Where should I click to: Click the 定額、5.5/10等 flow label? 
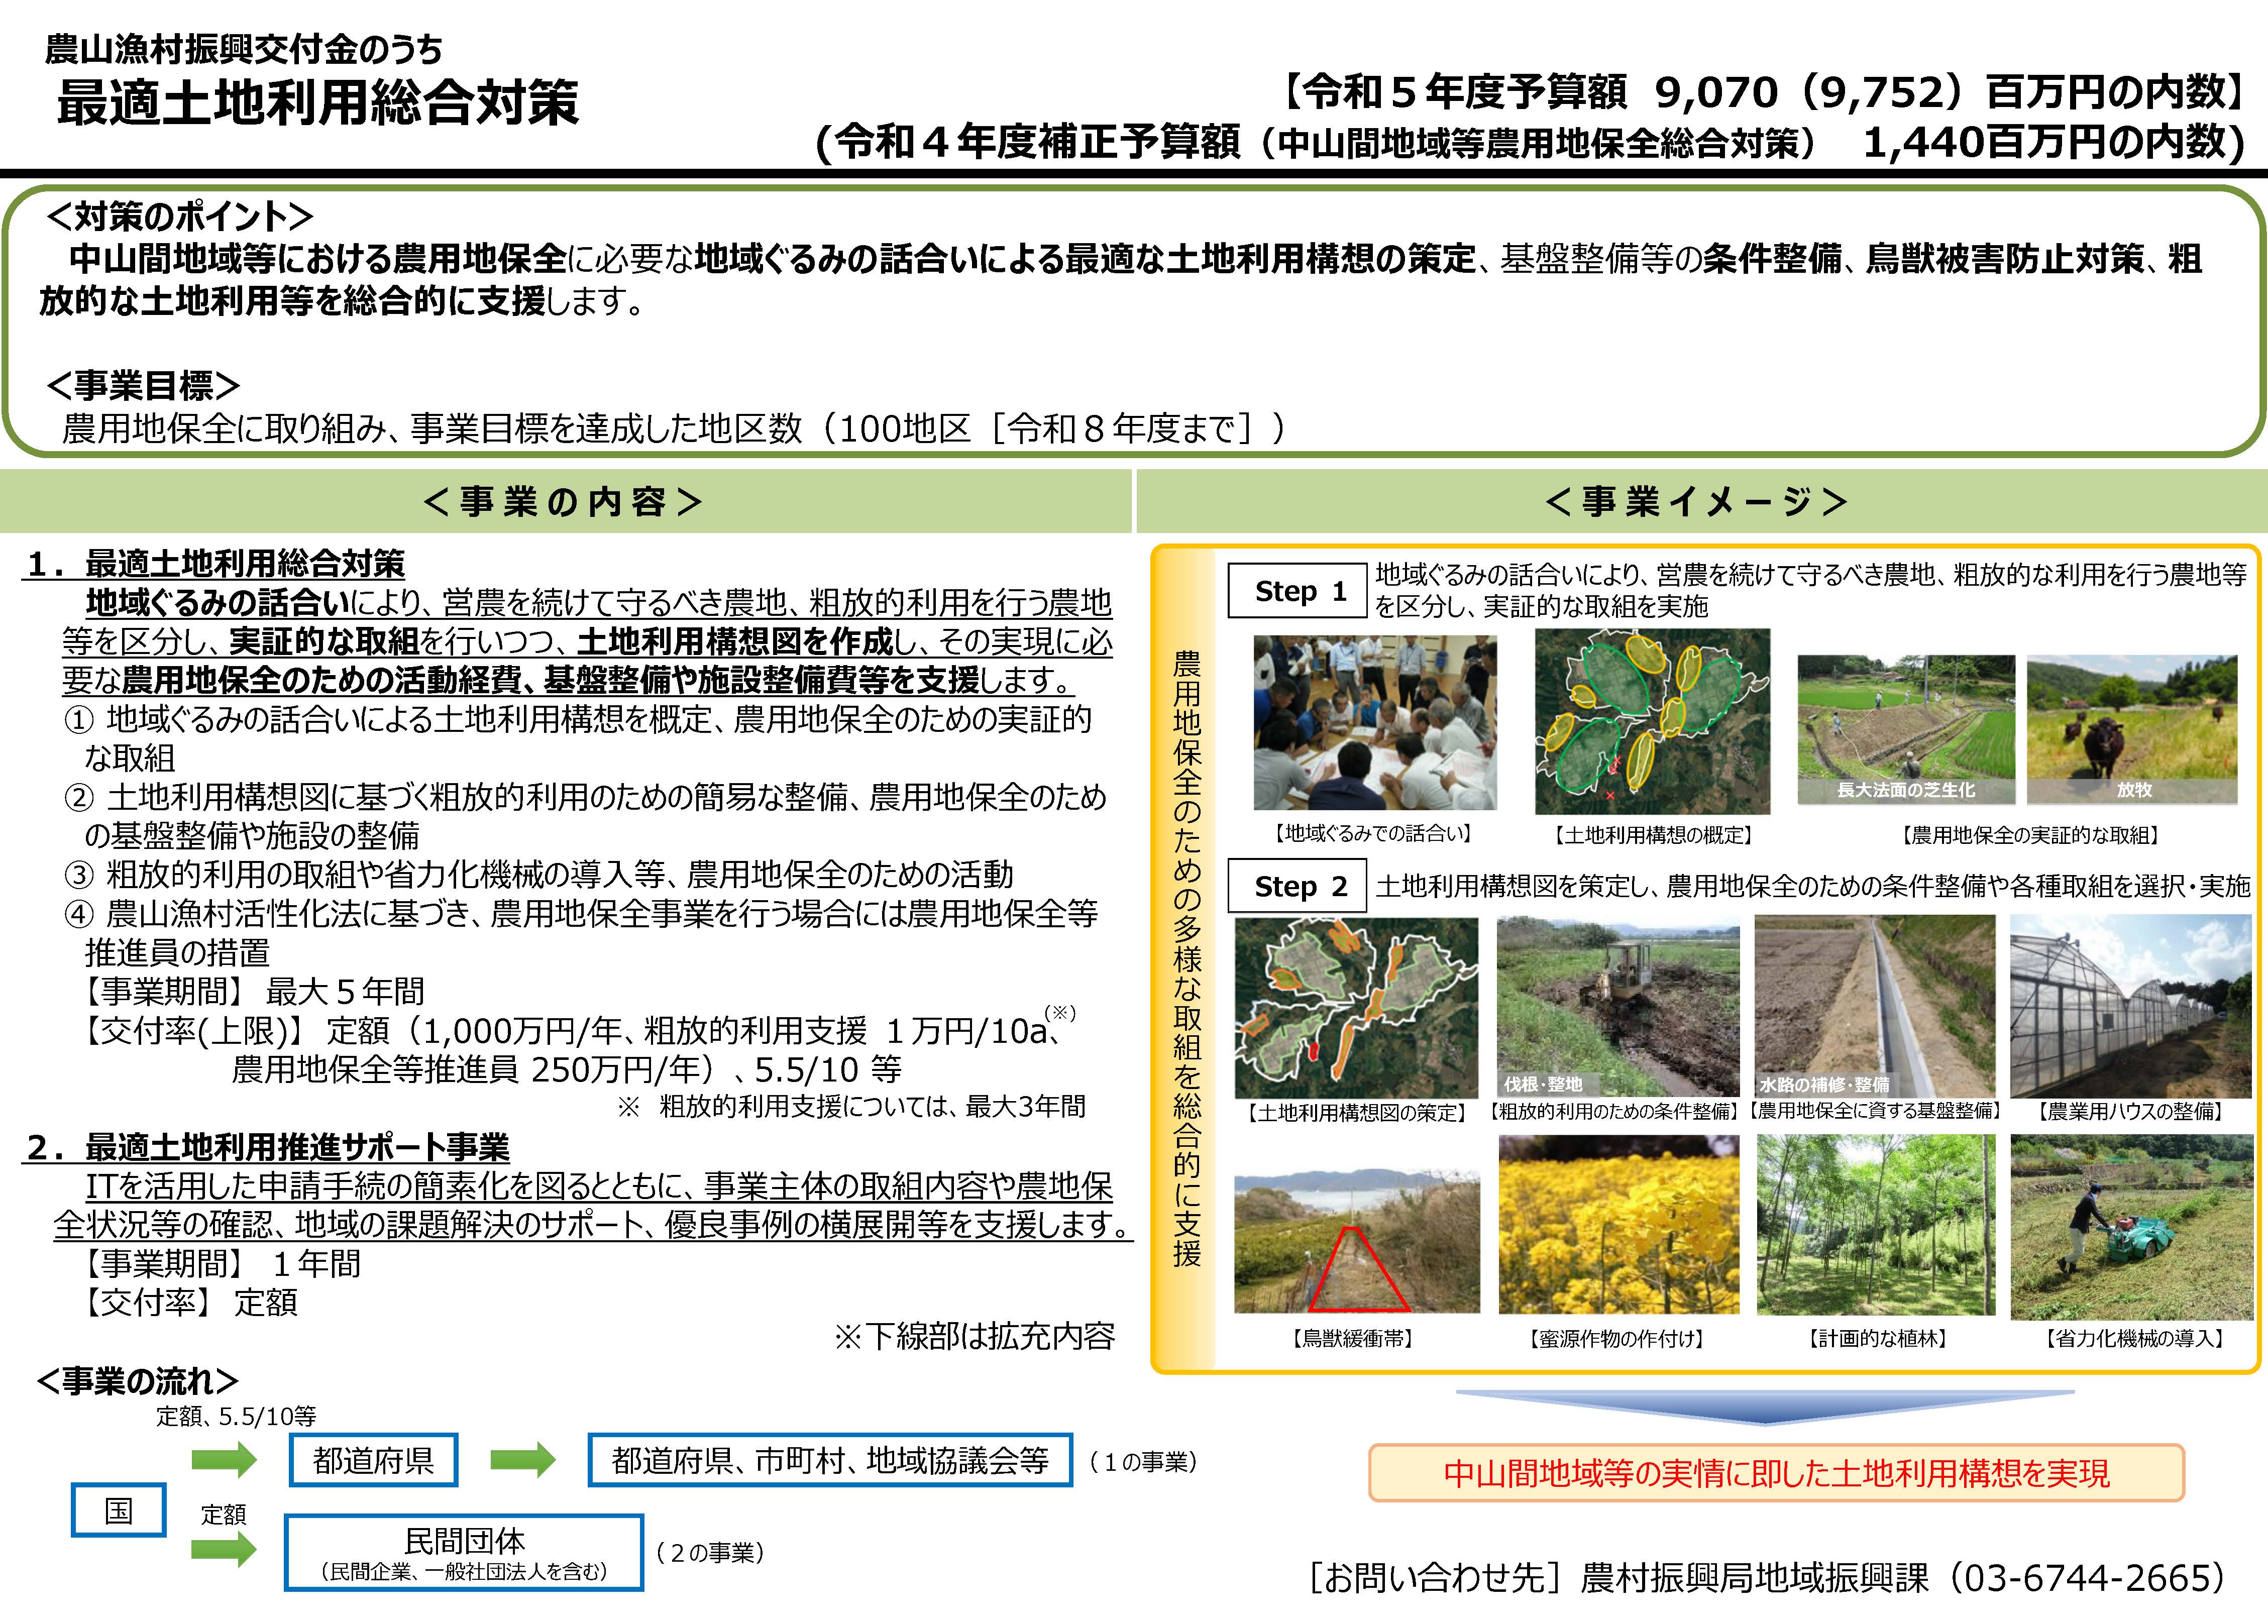(236, 1416)
